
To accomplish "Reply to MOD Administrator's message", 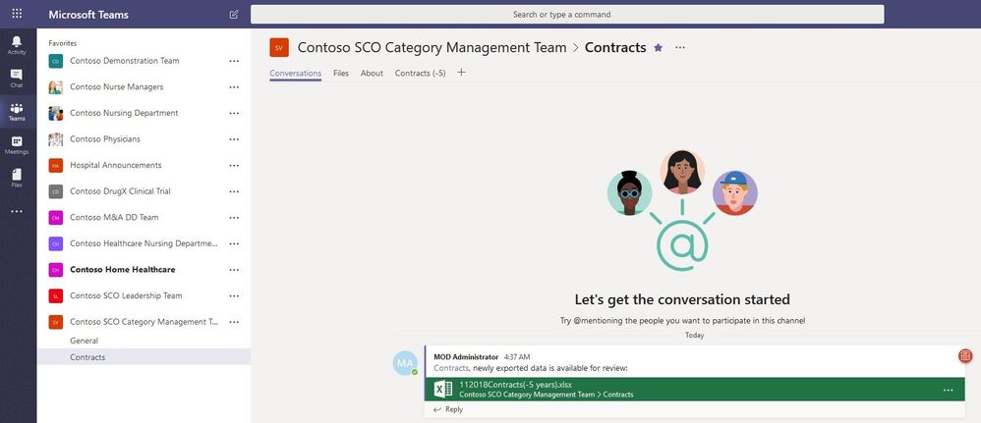I will pos(448,409).
